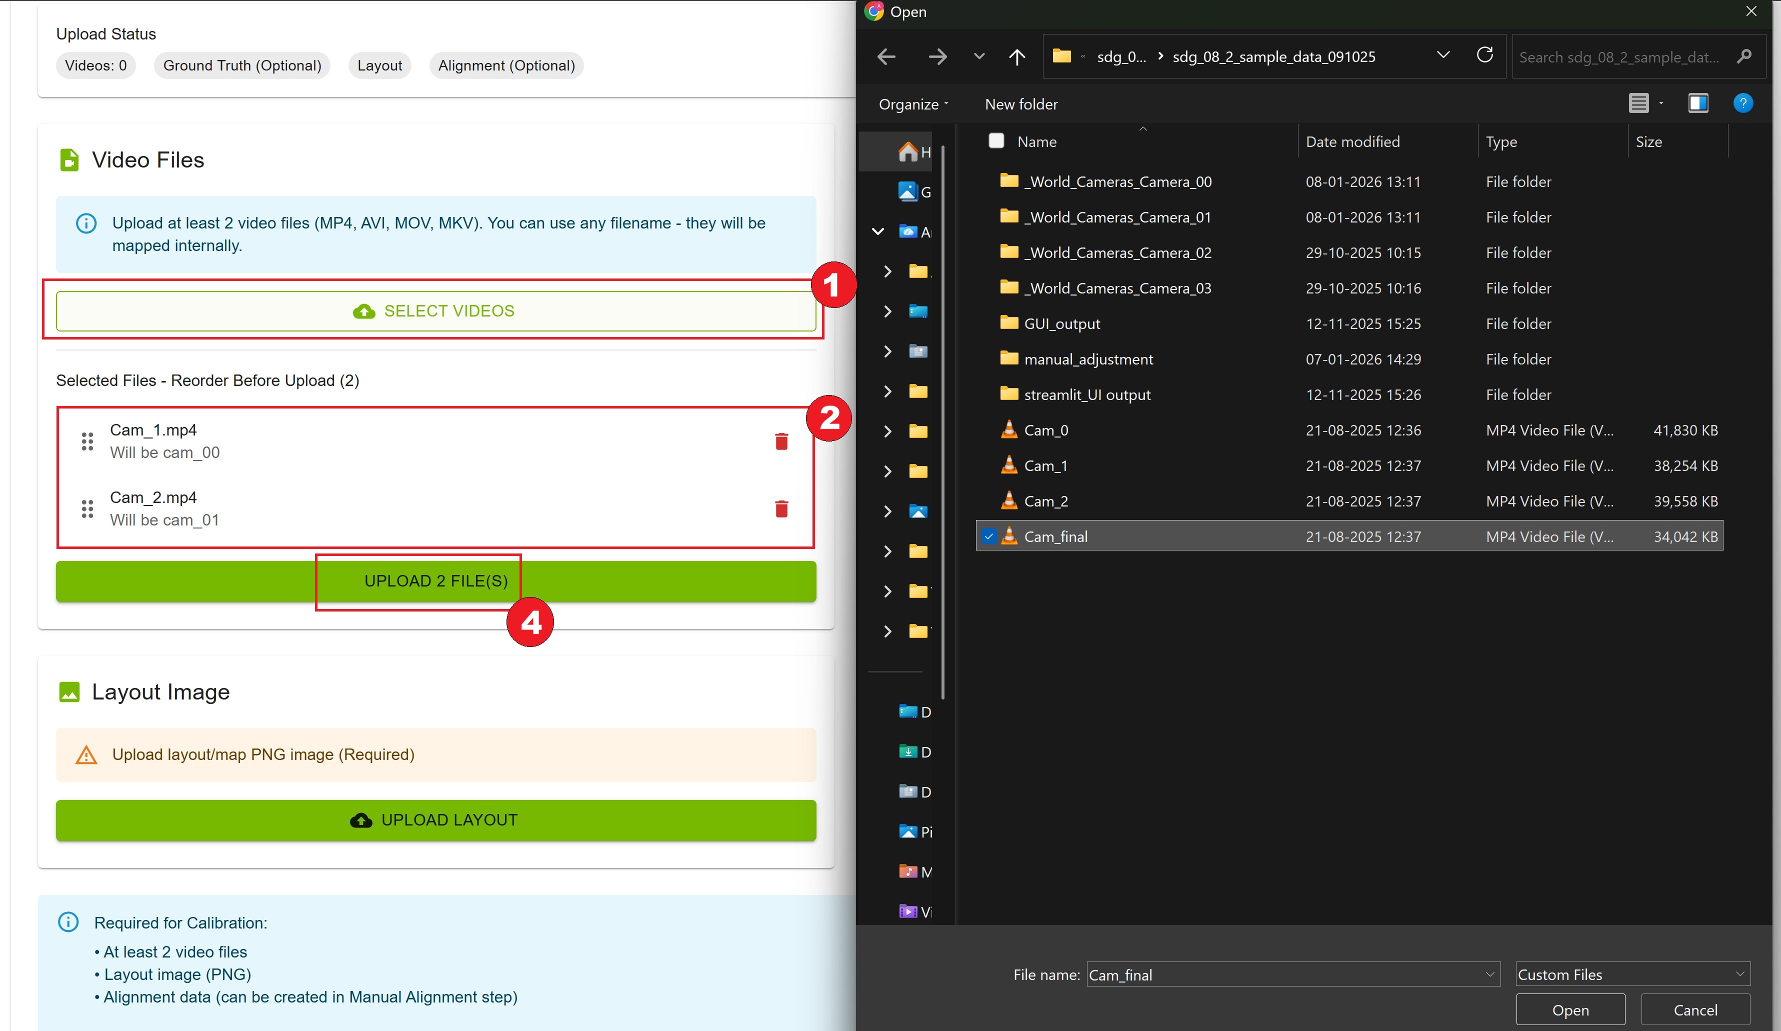The image size is (1781, 1031).
Task: Click the Upload Layout button
Action: tap(435, 819)
